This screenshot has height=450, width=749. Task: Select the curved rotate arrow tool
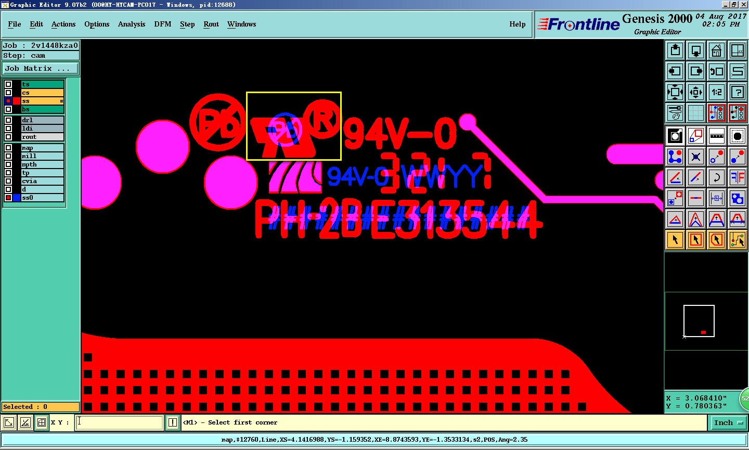(717, 177)
